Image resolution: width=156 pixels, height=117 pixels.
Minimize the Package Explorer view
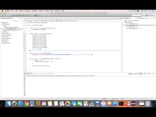(x=19, y=18)
